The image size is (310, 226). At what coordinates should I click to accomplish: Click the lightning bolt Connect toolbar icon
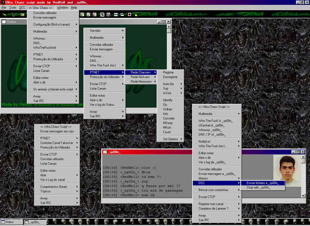click(x=5, y=14)
